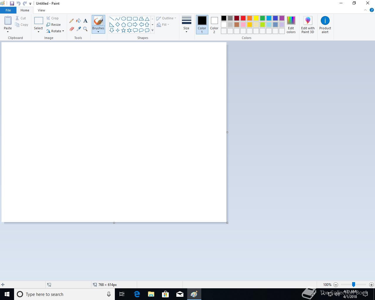Choose the Polygon shape
375x300 pixels.
(x=141, y=19)
